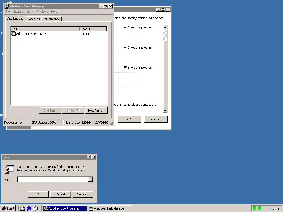
Task: Click the grayed OK button in Run dialog
Action: (38, 194)
